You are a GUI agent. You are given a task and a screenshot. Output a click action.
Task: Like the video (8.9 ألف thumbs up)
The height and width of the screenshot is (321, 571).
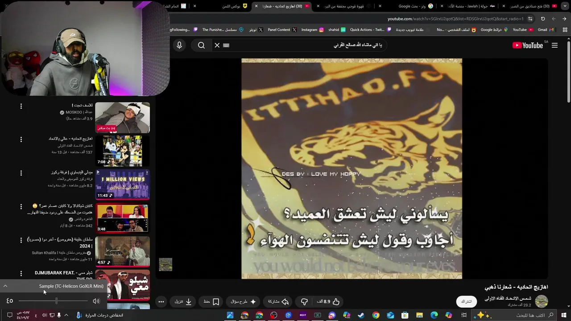328,302
